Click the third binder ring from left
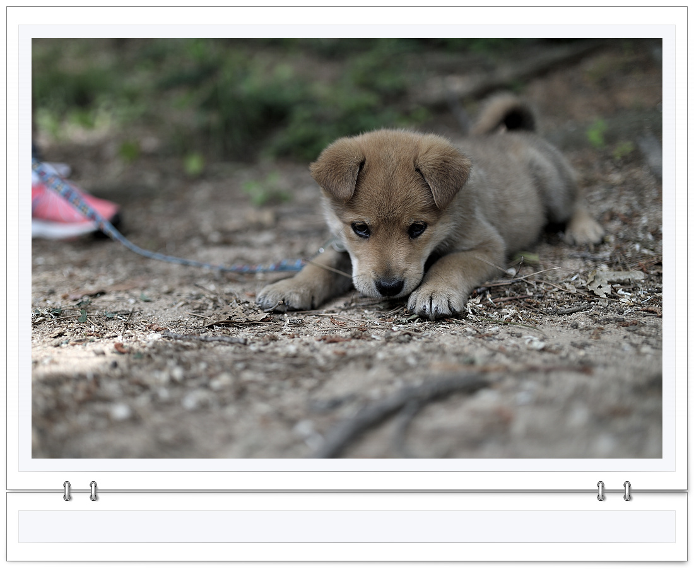 (x=601, y=491)
